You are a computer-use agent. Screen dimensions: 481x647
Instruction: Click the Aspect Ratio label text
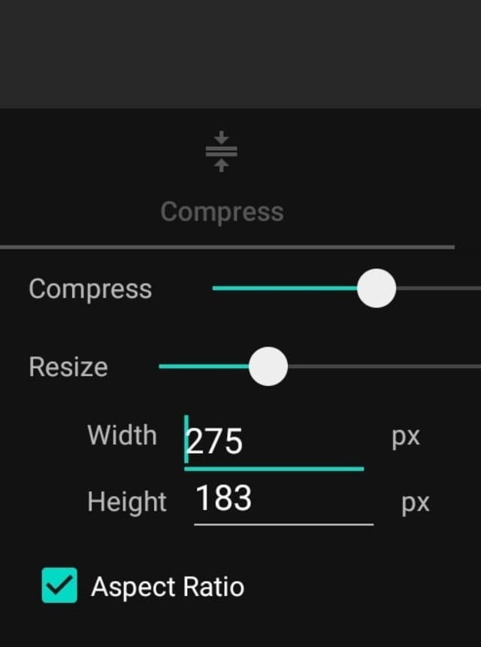[x=168, y=587]
